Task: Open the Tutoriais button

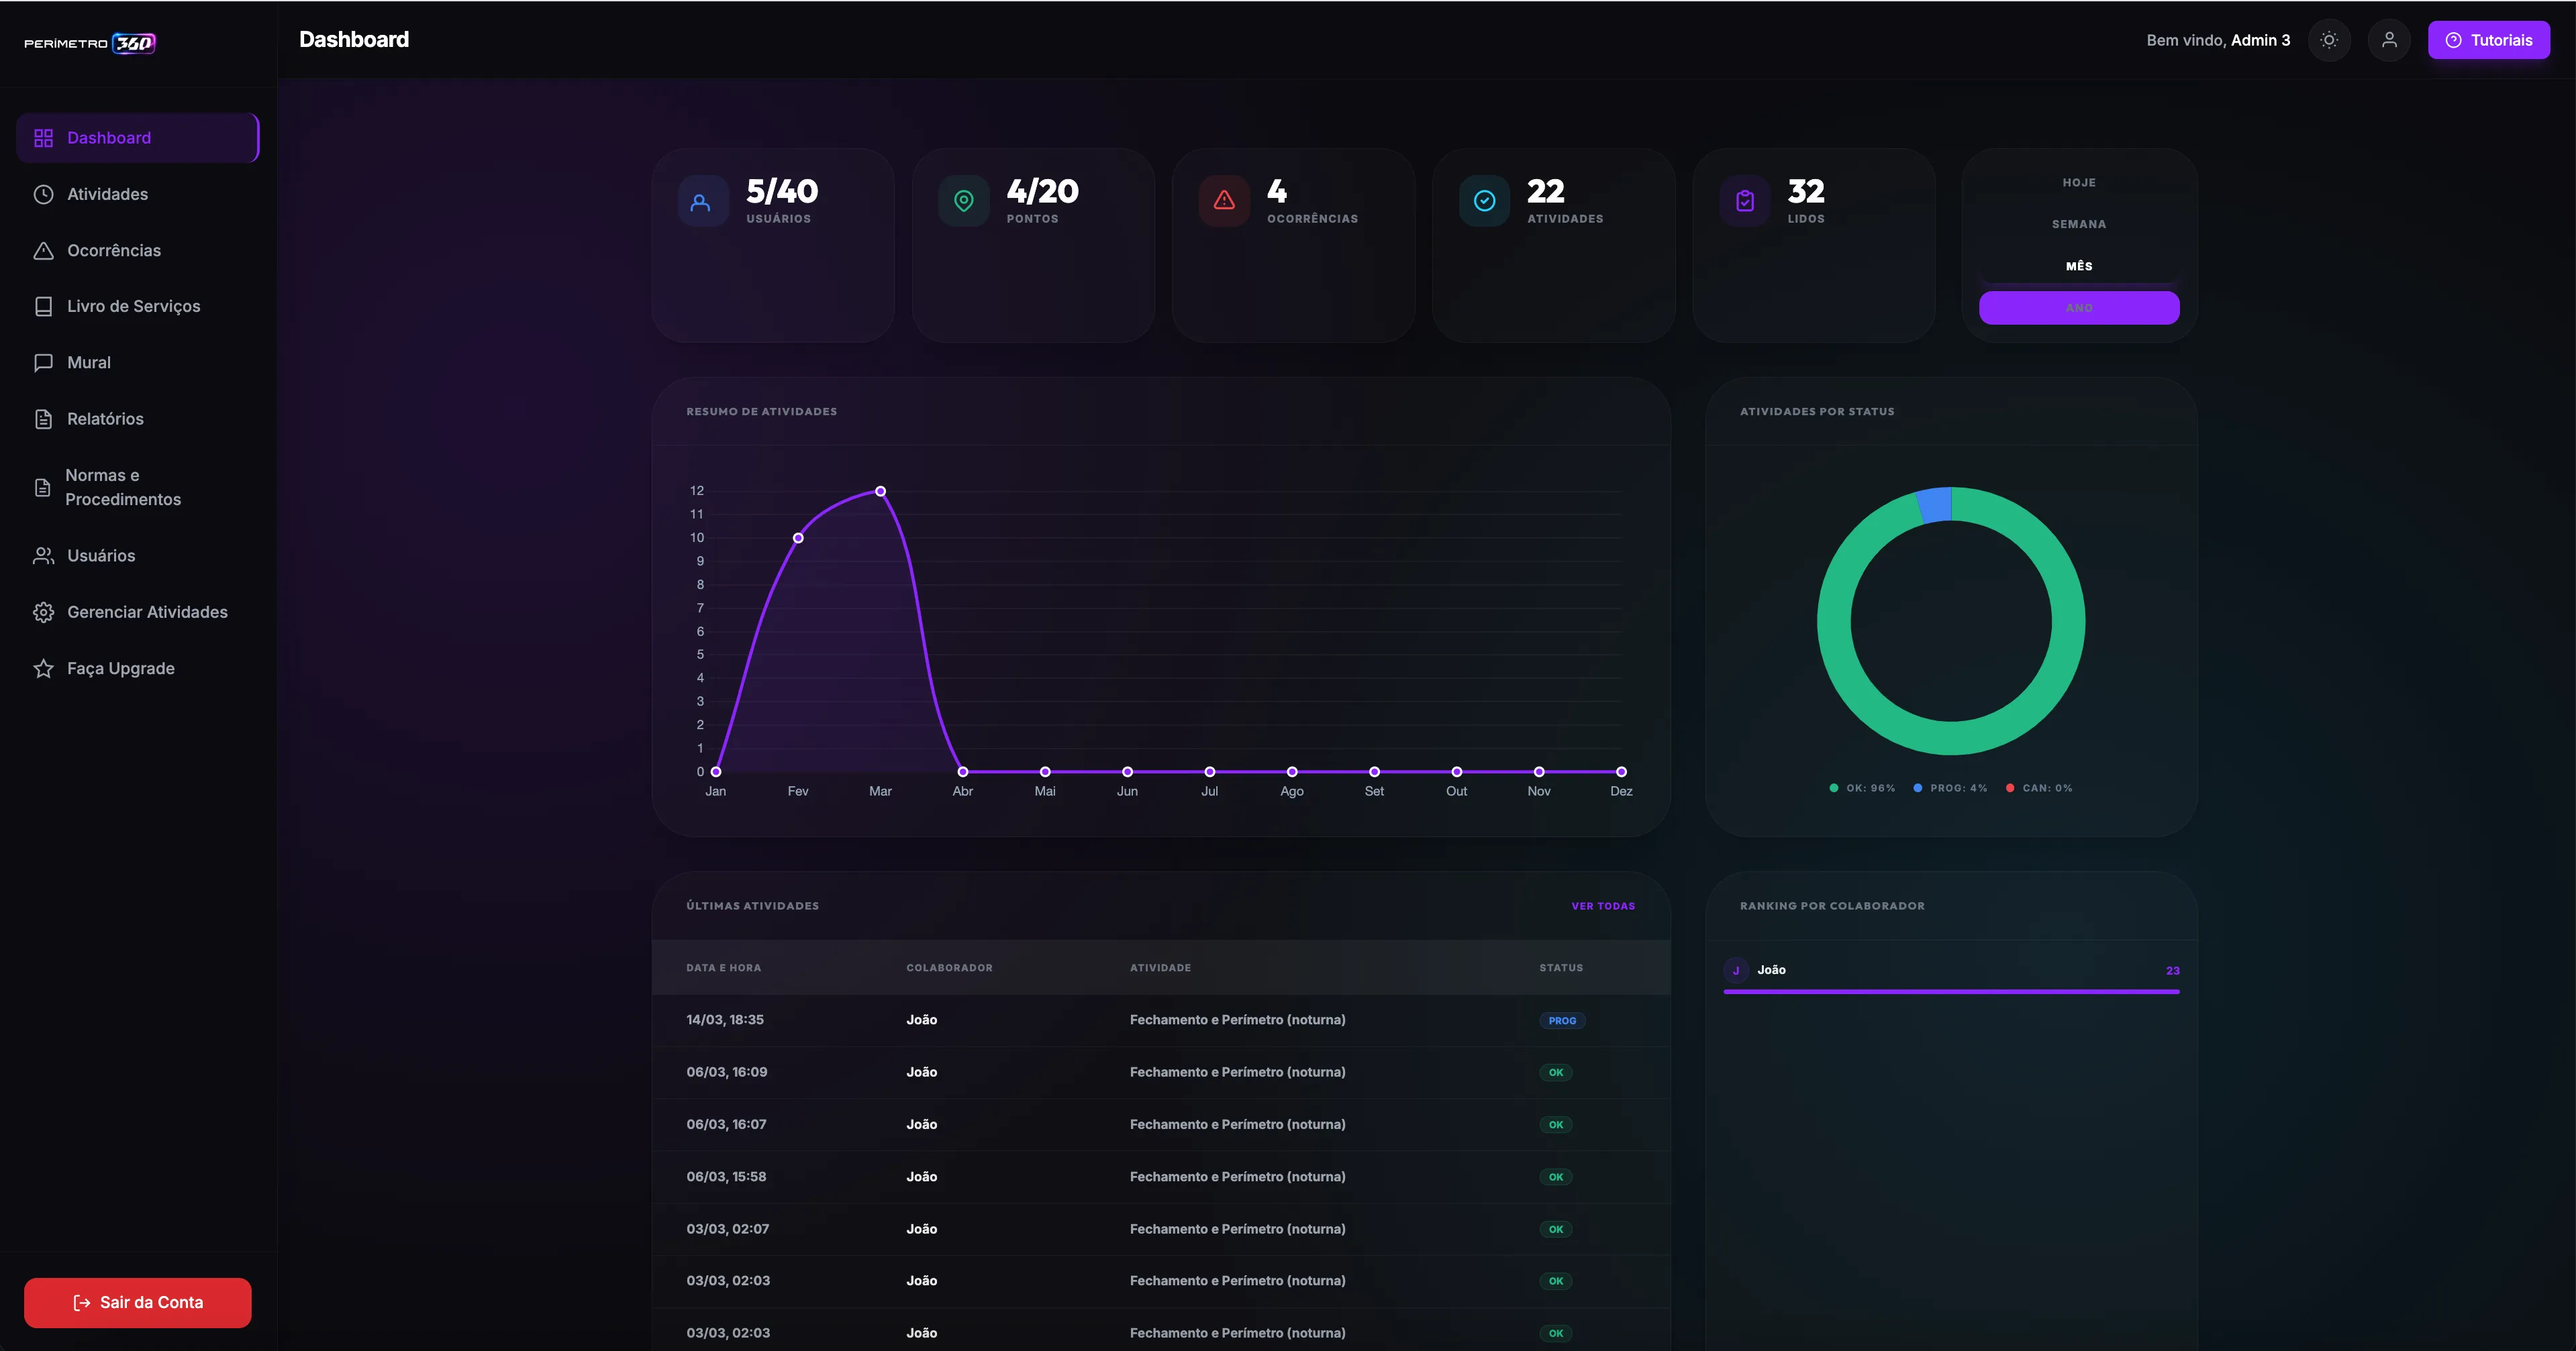Action: point(2488,40)
